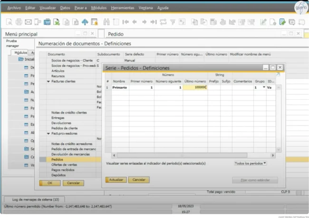Click the envelope email toolbar icon

pyautogui.click(x=28, y=22)
